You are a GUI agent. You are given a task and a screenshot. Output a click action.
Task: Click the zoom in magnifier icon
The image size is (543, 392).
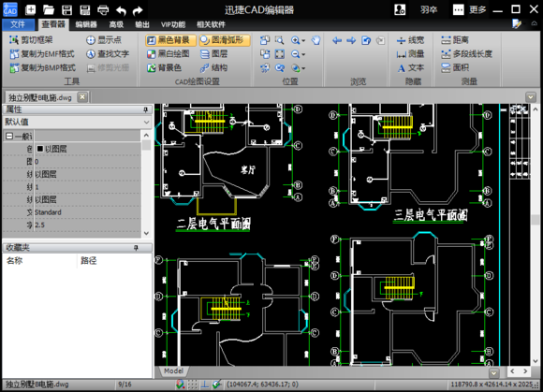[296, 40]
